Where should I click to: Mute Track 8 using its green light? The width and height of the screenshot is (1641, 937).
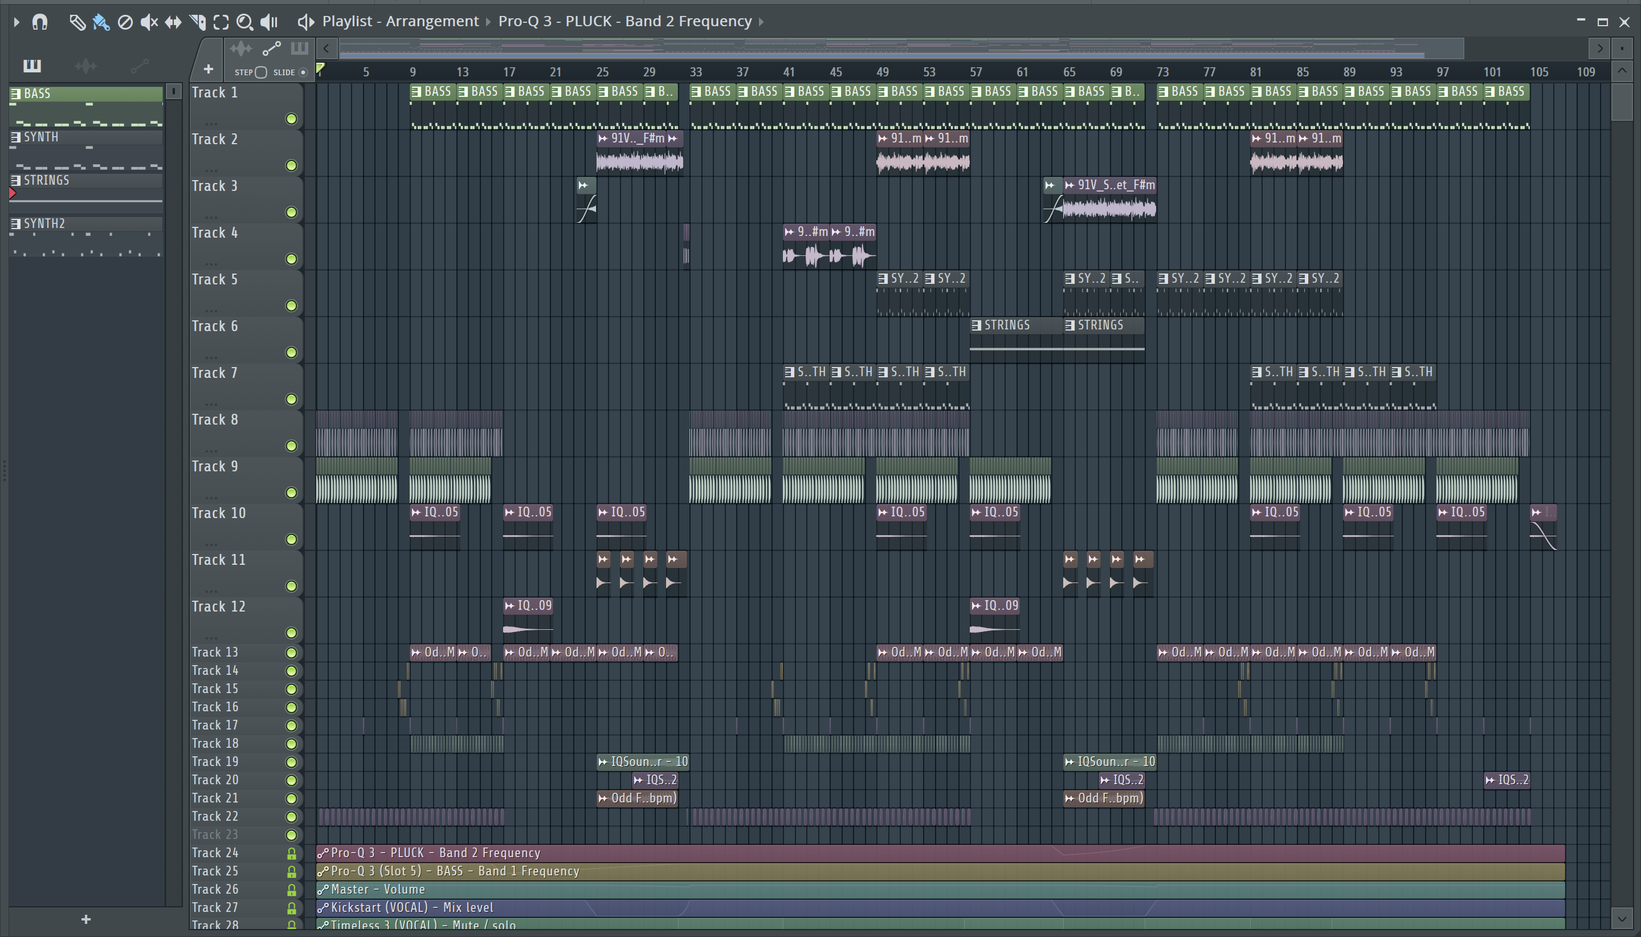point(291,446)
